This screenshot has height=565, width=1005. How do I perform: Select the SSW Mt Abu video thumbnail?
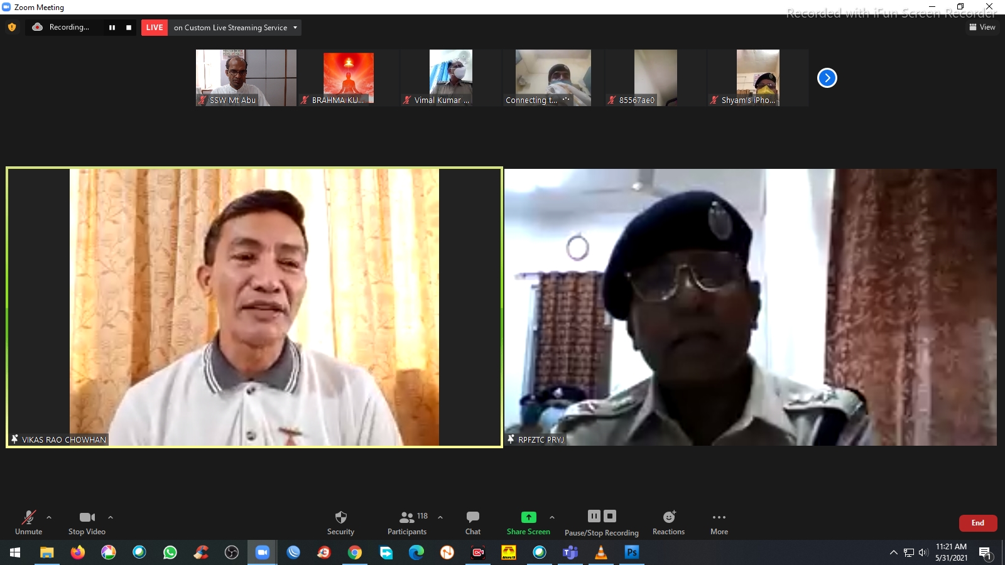(246, 78)
